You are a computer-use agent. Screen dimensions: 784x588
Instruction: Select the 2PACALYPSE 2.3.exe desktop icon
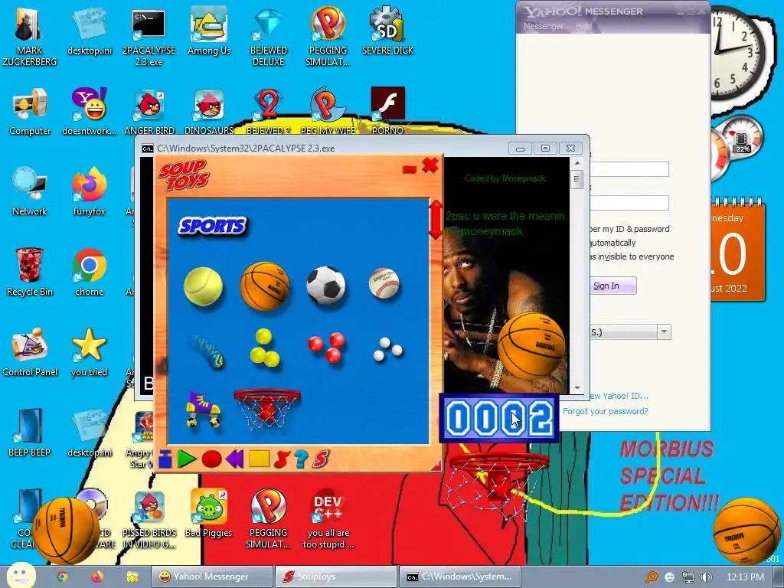[x=149, y=38]
